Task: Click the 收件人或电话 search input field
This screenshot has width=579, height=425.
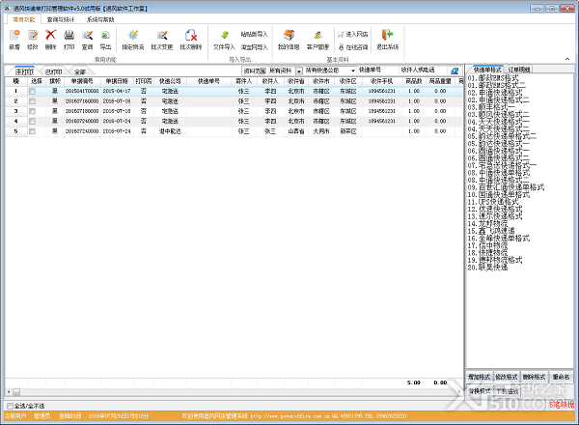Action: click(424, 71)
